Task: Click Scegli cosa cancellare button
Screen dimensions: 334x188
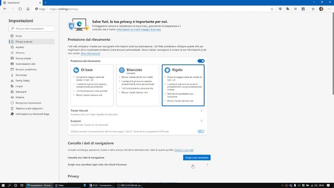Action: (197, 158)
